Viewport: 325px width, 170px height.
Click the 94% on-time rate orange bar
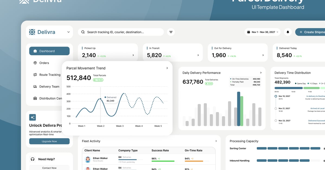(194, 161)
